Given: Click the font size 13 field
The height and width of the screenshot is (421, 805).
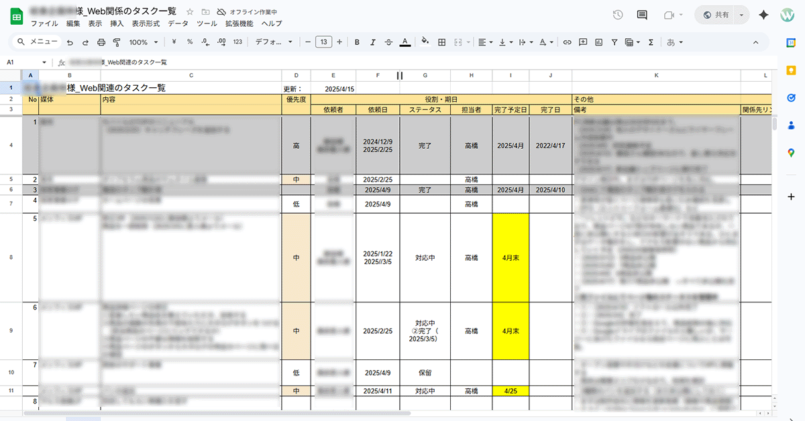Looking at the screenshot, I should click(324, 42).
